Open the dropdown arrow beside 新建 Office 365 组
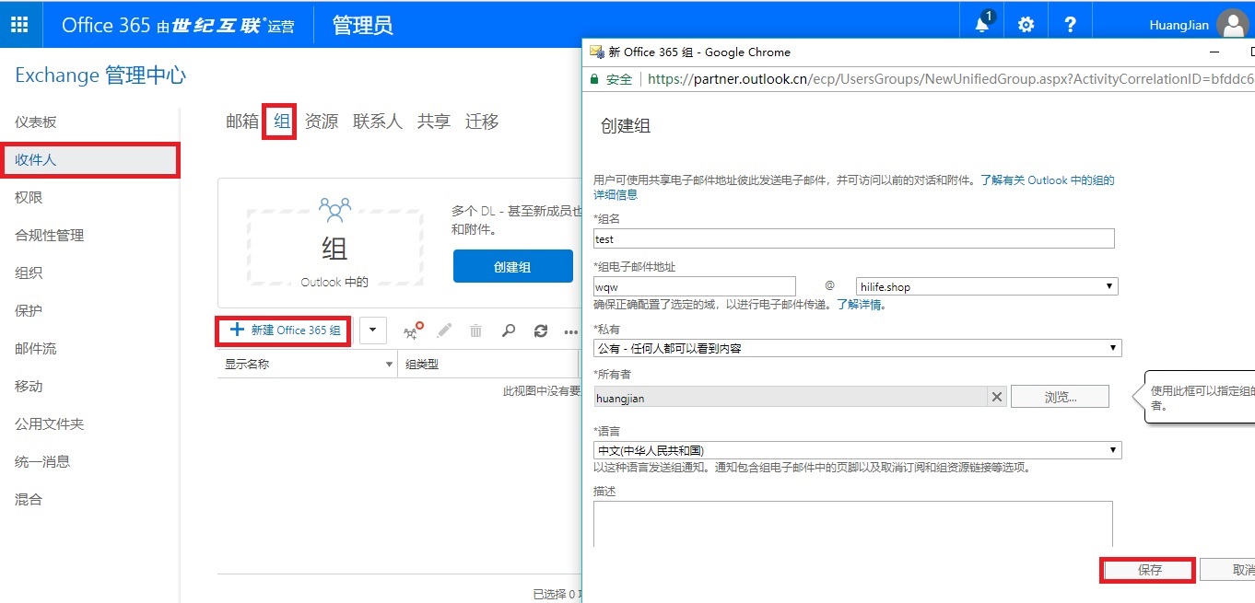The width and height of the screenshot is (1255, 603). pyautogui.click(x=372, y=330)
